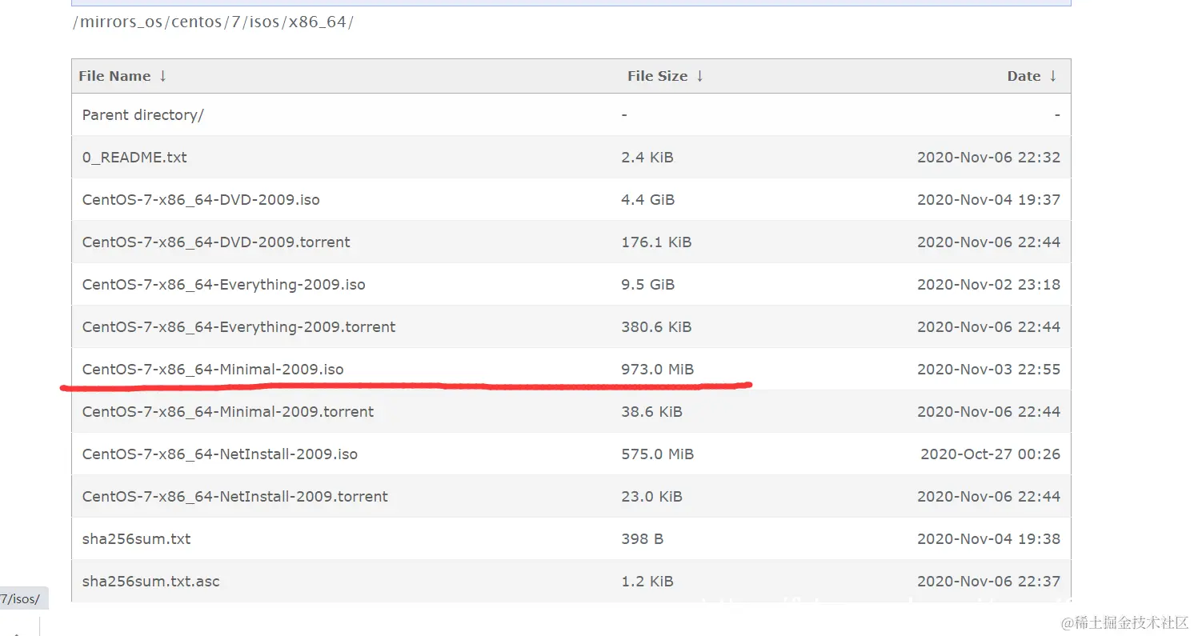Click the 9.5 GiB size cell
Viewport: 1194px width, 636px height.
(648, 285)
